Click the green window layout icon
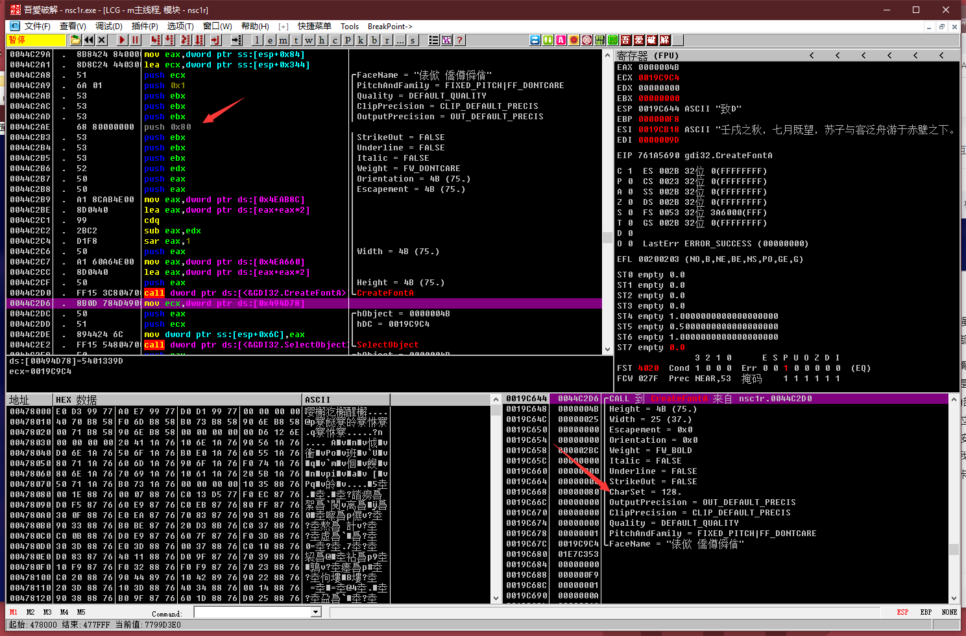Viewport: 966px width, 636px height. click(x=613, y=40)
